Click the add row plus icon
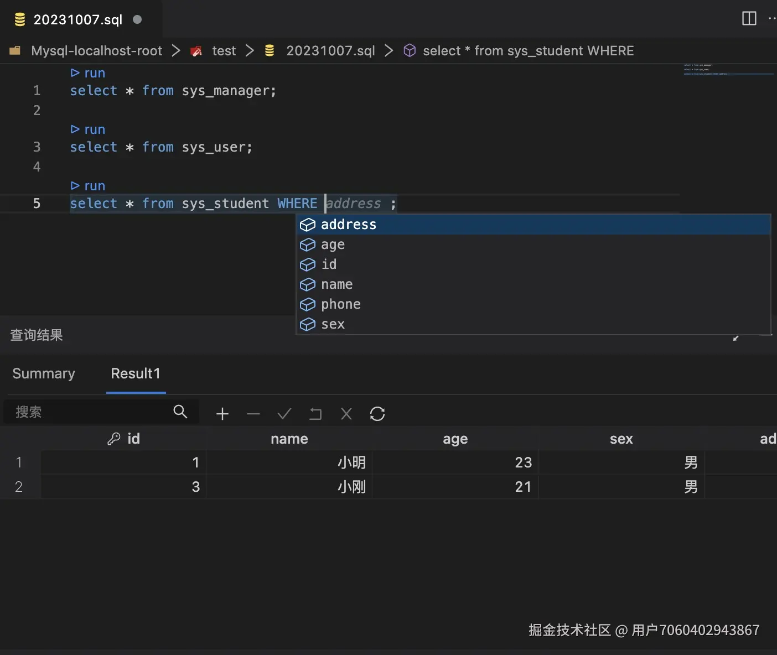This screenshot has height=655, width=777. [222, 414]
